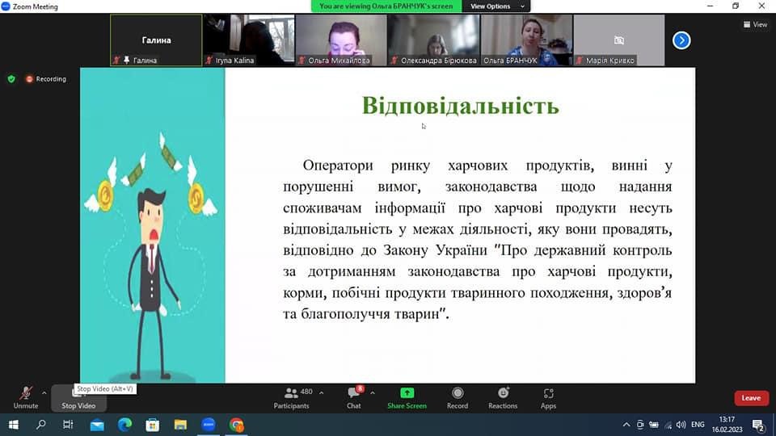Stop Video in the meeting toolbar
Viewport: 776px width, 436px height.
(78, 397)
